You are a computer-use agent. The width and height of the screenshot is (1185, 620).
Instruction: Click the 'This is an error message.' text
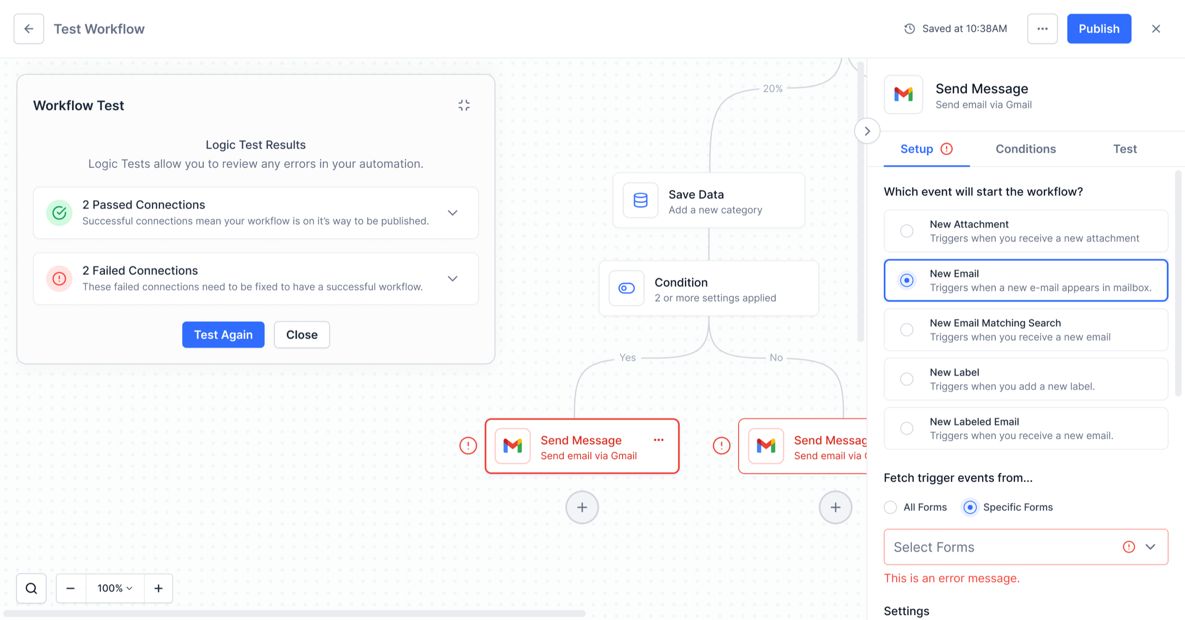[951, 578]
